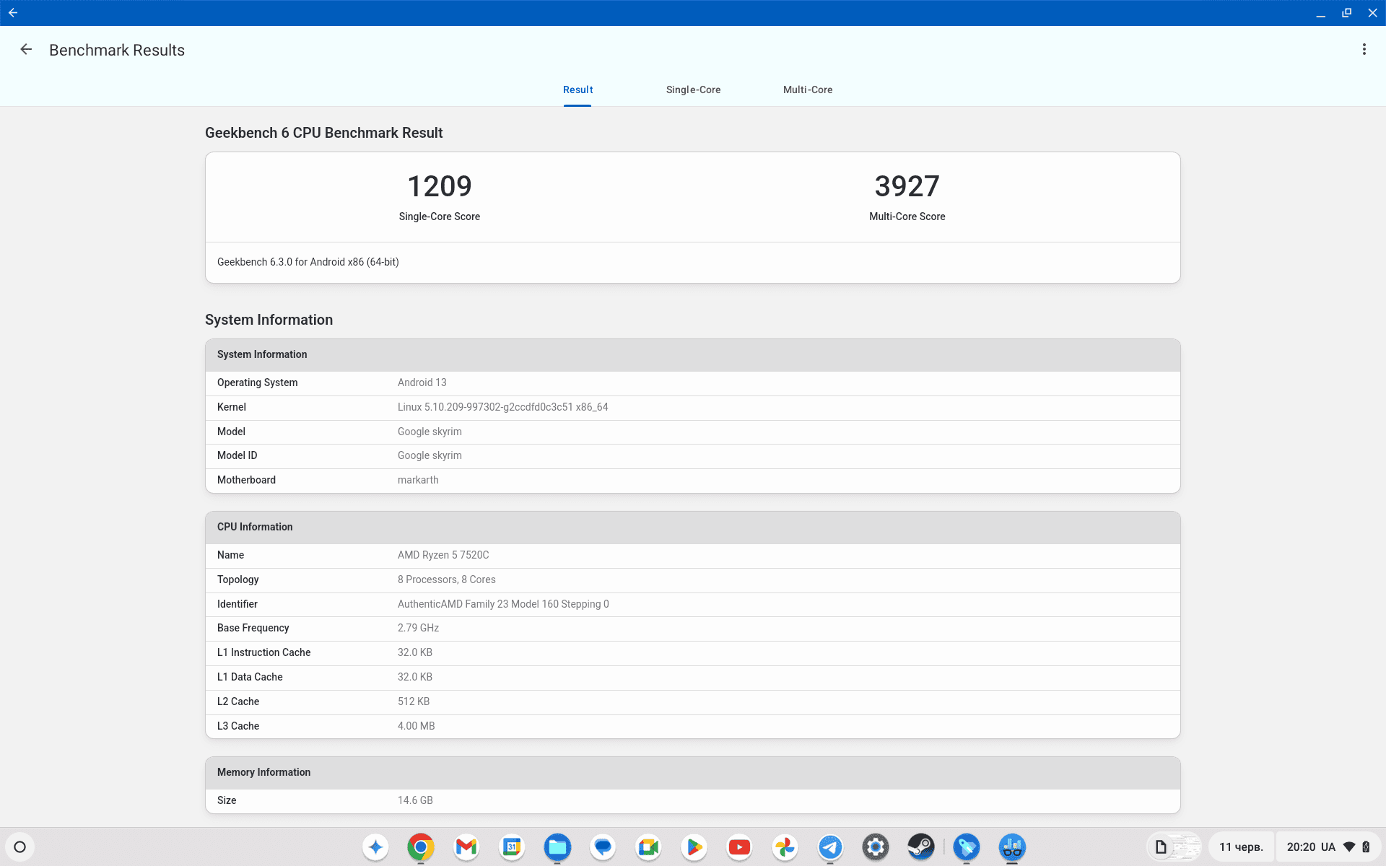Open Telegram messenger
This screenshot has height=866, width=1386.
[832, 847]
